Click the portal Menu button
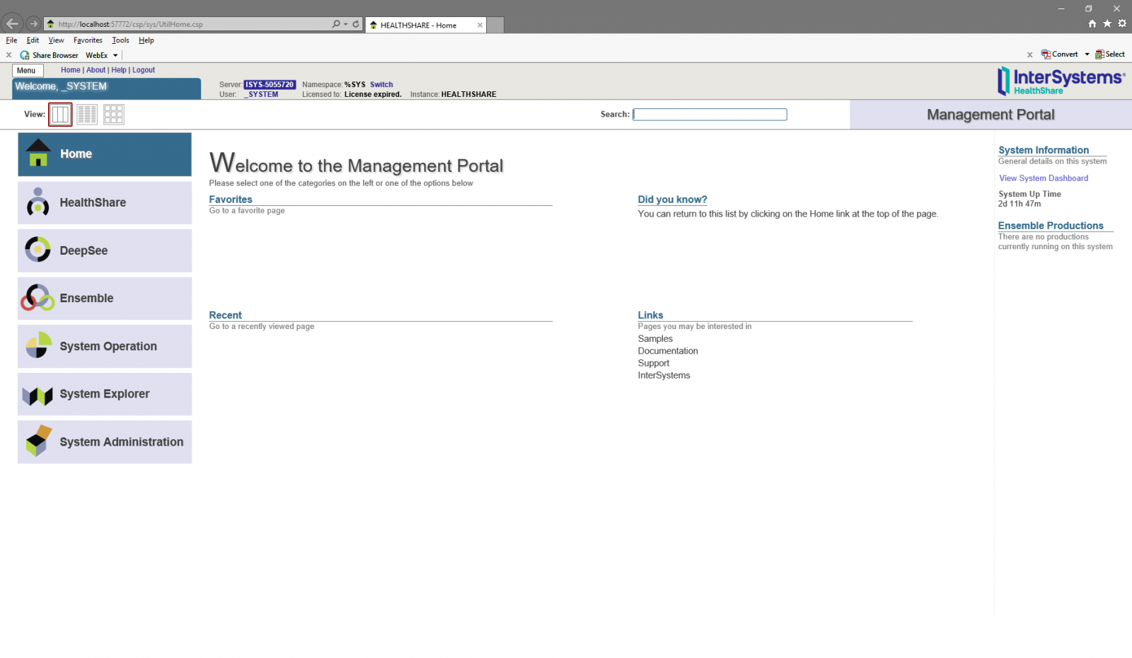This screenshot has width=1132, height=658. coord(27,70)
